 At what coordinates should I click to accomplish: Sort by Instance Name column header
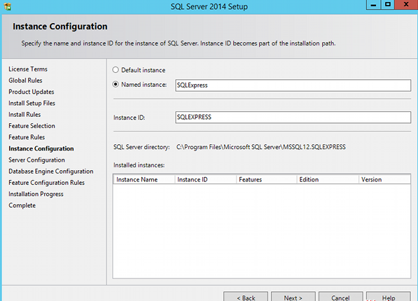[144, 179]
